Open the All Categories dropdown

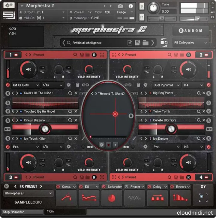(191, 43)
